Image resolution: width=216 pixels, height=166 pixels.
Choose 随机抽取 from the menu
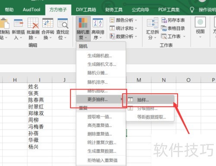[x=101, y=91]
